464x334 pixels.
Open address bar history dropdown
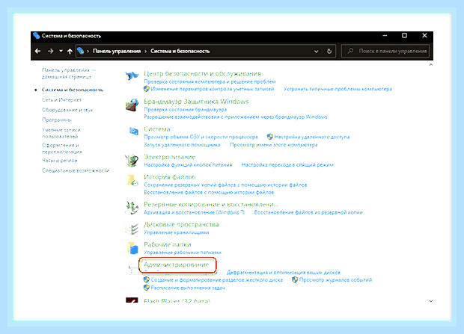317,52
